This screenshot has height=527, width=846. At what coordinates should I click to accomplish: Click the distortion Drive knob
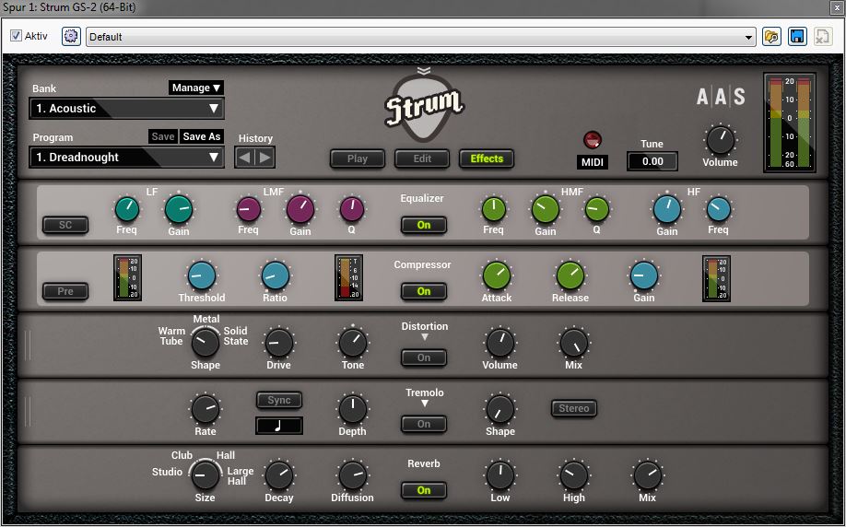tap(279, 343)
